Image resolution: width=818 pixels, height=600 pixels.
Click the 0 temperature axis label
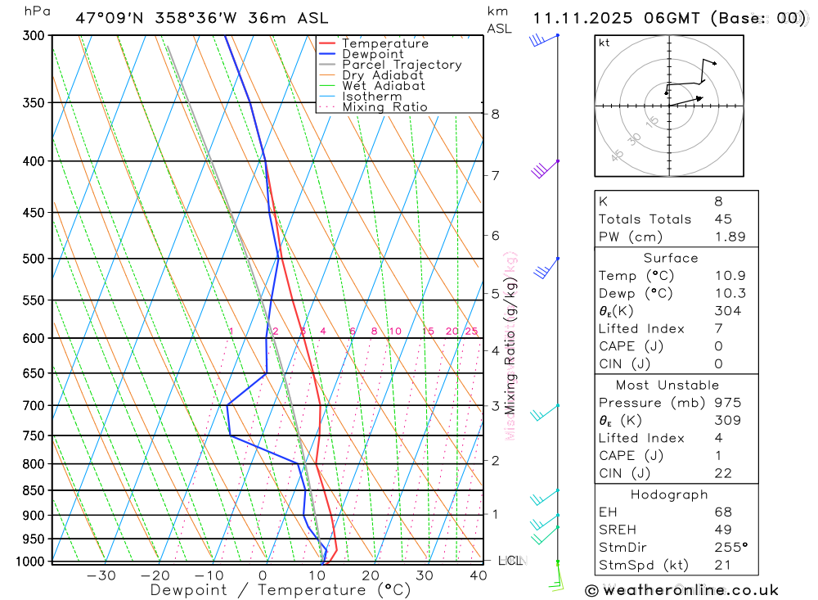pos(263,575)
